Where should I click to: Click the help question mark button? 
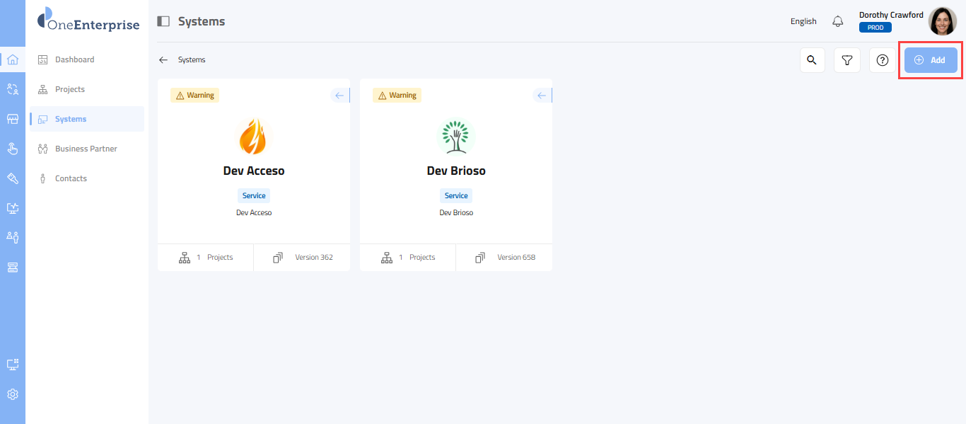(882, 60)
